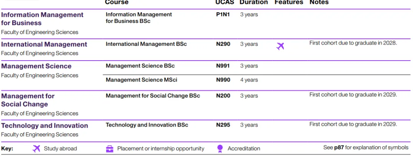
Task: Click UCAS code P1N1
Action: 223,14
